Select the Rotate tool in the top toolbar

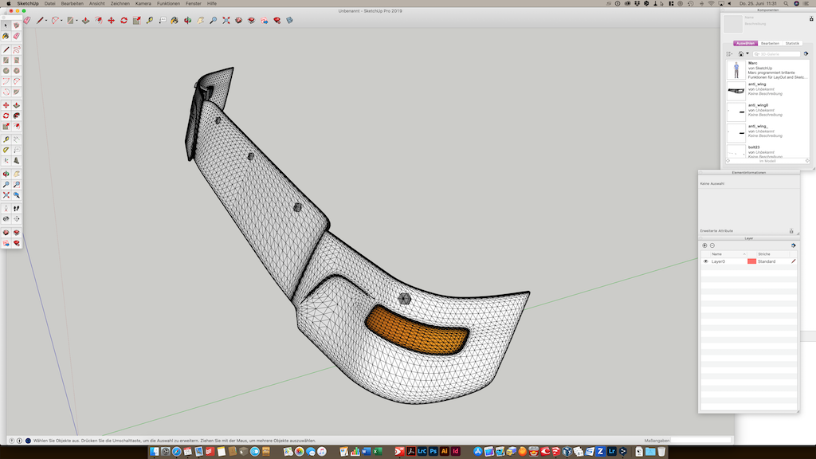124,20
